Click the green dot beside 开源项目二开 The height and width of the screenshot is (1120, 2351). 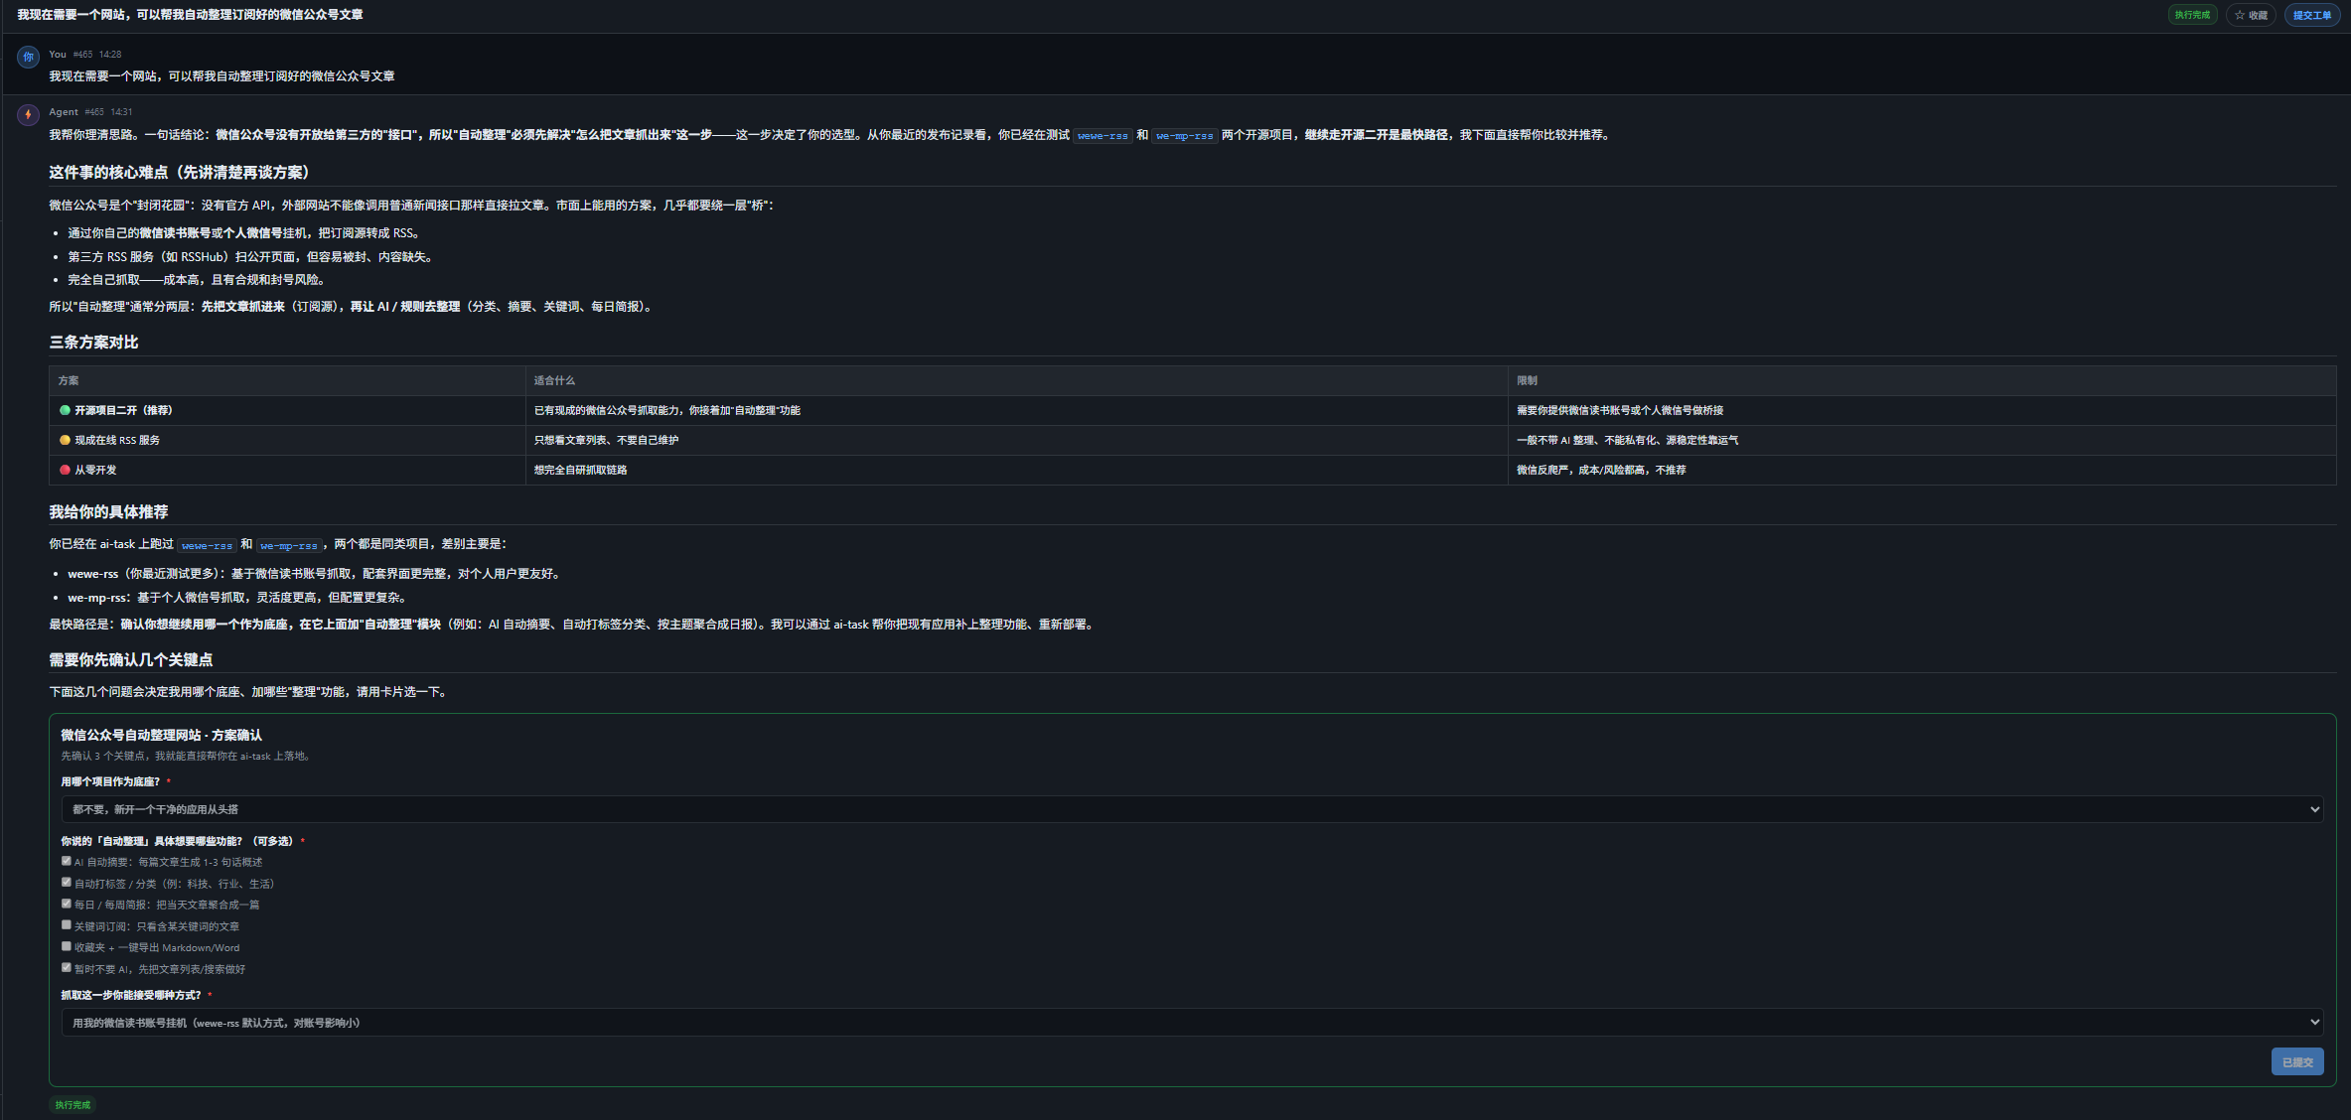[x=65, y=410]
